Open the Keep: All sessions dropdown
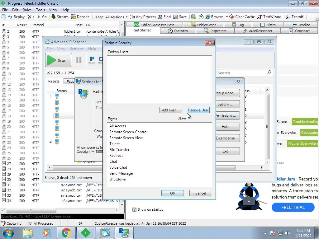Image resolution: width=319 pixels, height=239 pixels. pyautogui.click(x=111, y=17)
